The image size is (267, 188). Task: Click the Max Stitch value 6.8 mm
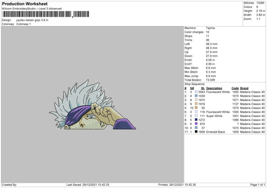[x=211, y=68]
